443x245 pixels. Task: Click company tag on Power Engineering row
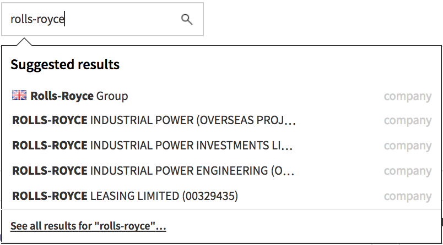click(x=408, y=171)
